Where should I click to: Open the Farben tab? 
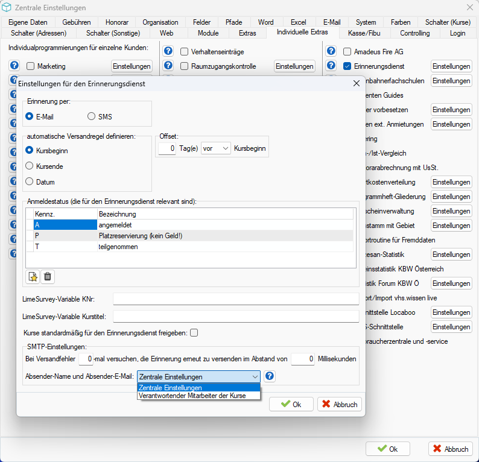[x=401, y=22]
